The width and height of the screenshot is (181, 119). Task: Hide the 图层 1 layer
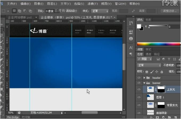(139, 97)
